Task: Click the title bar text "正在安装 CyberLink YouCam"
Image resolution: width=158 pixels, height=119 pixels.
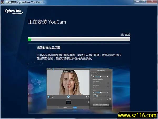Action: (24, 2)
